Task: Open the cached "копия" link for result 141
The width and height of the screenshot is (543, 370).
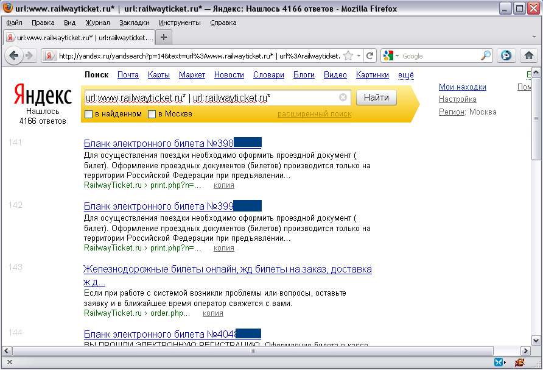Action: point(223,185)
